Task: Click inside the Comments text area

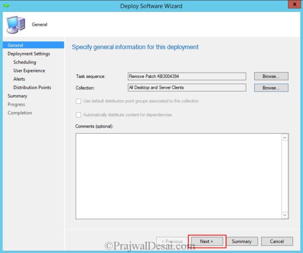Action: [x=178, y=176]
